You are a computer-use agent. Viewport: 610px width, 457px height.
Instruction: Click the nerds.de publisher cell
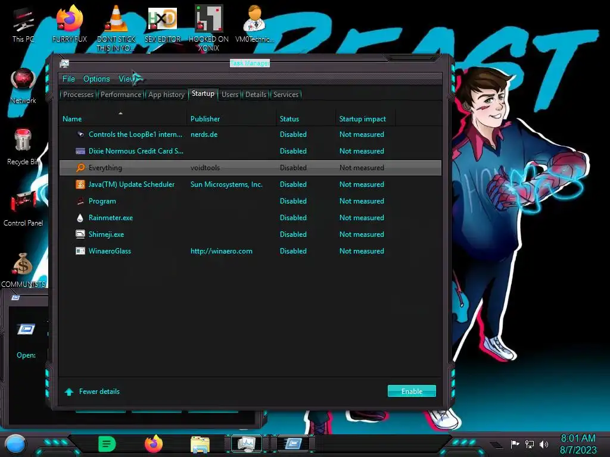[204, 134]
